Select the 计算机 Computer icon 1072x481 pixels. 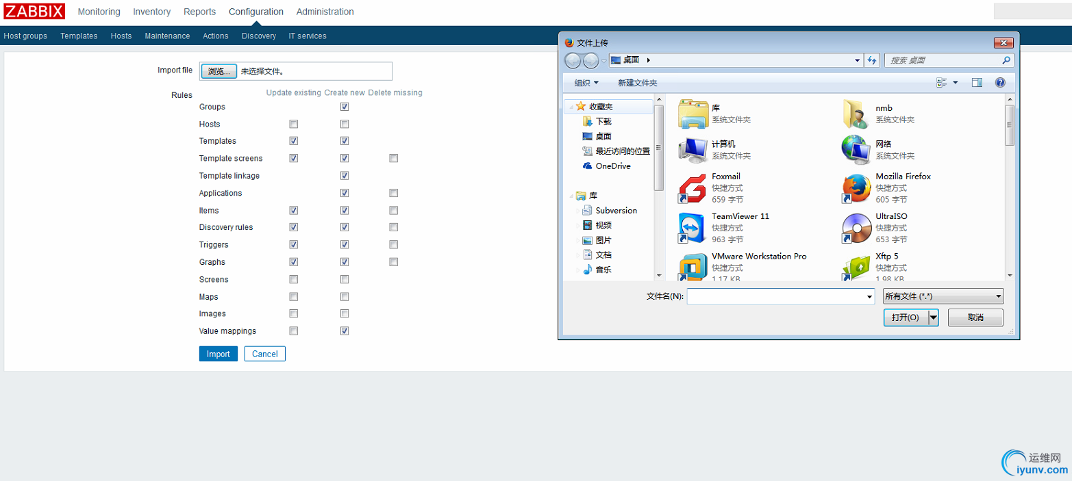pyautogui.click(x=693, y=150)
